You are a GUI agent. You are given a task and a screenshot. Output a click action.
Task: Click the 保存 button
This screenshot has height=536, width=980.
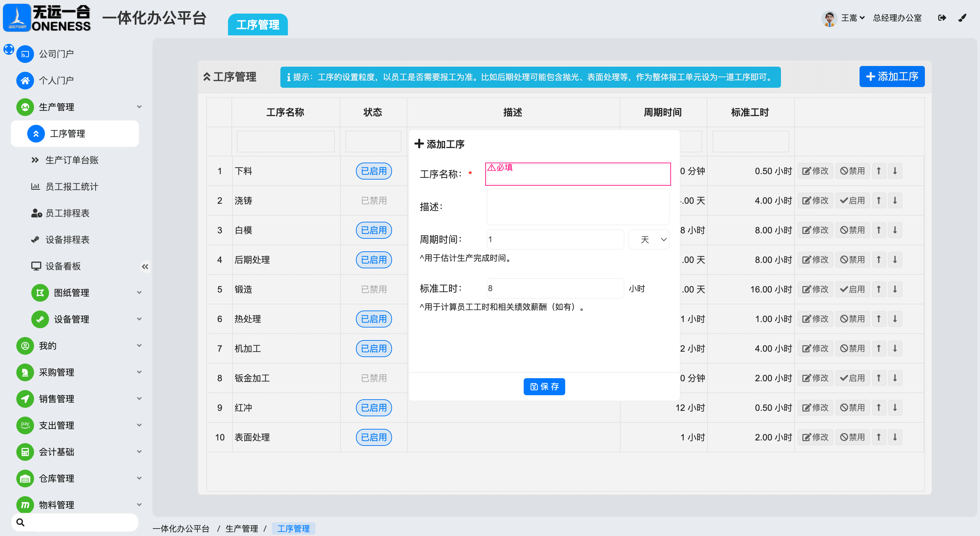pyautogui.click(x=544, y=387)
